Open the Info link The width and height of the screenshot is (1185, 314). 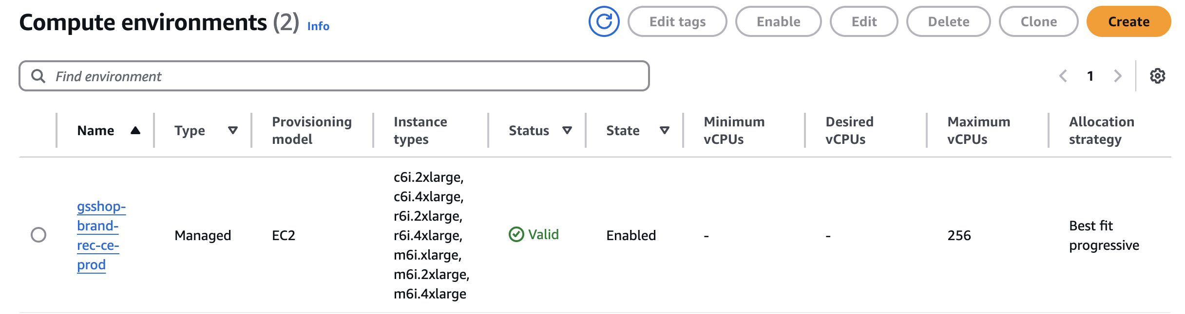(318, 26)
